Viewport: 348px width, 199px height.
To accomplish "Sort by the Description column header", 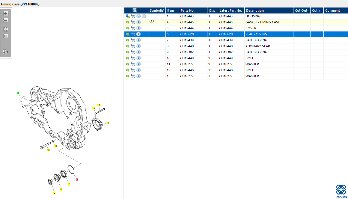I will click(x=269, y=10).
